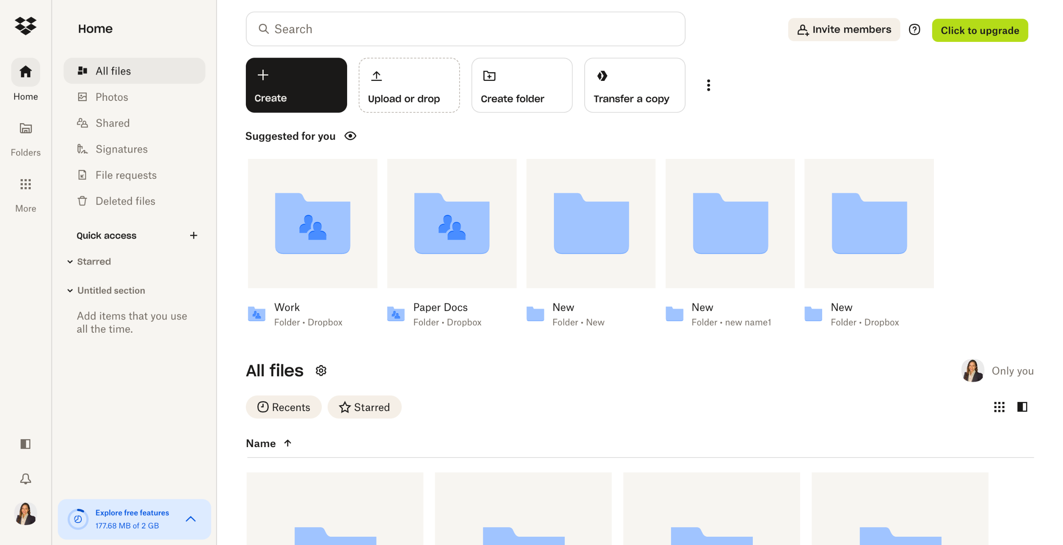Toggle the details side panel
This screenshot has width=1063, height=545.
click(x=1022, y=407)
